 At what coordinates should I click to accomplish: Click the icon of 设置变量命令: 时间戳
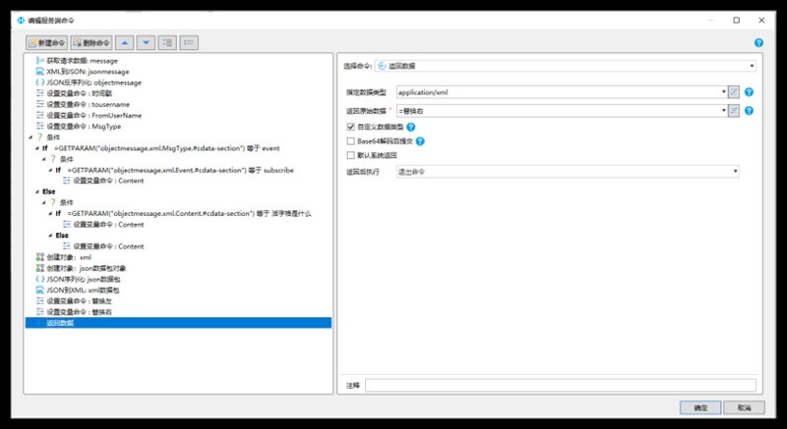pos(40,93)
